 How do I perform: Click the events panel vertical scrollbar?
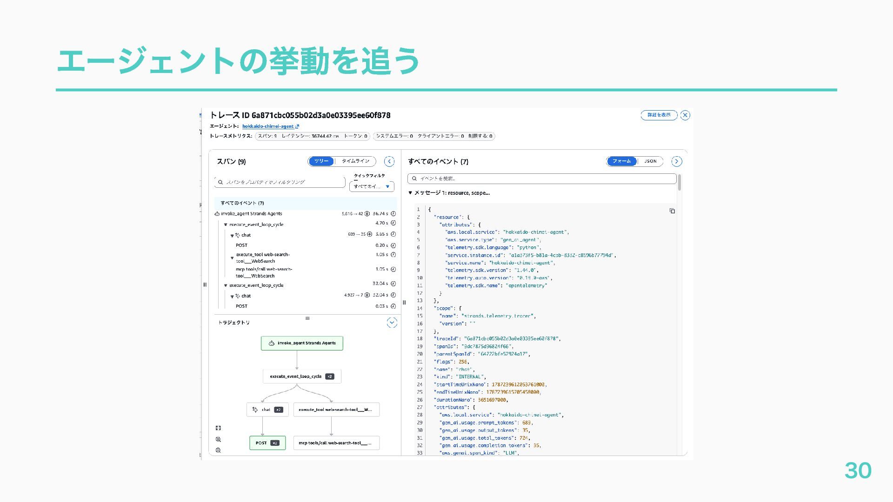[x=680, y=182]
